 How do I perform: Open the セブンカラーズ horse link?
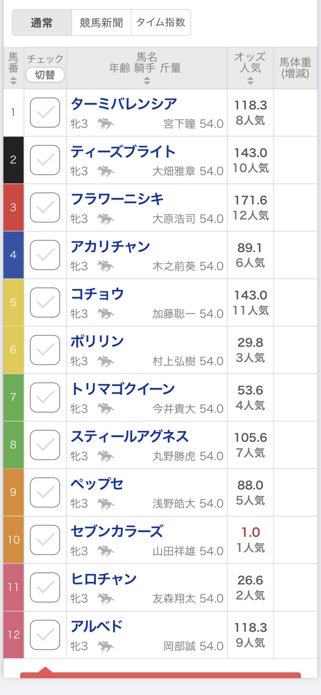[117, 532]
